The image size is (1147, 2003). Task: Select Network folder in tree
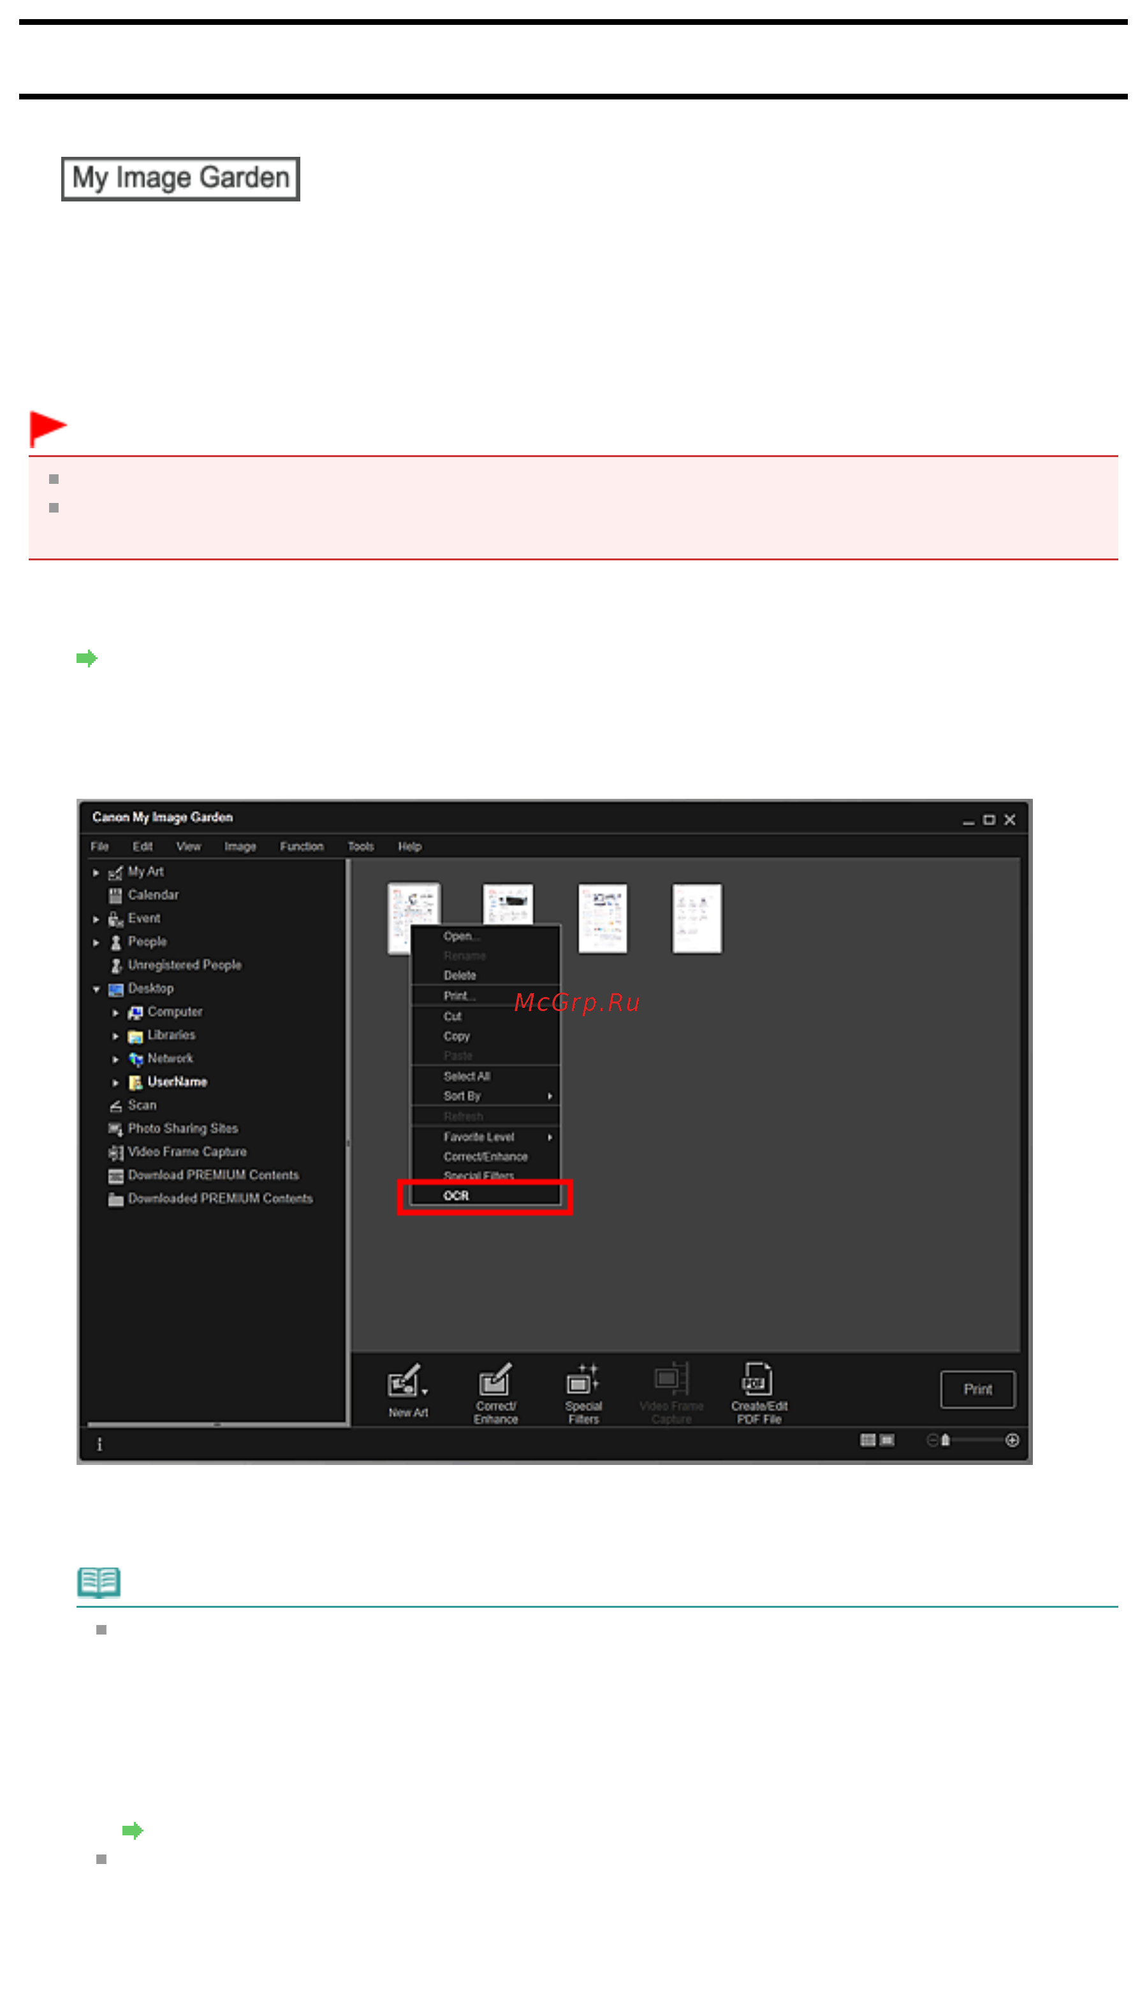coord(170,1059)
